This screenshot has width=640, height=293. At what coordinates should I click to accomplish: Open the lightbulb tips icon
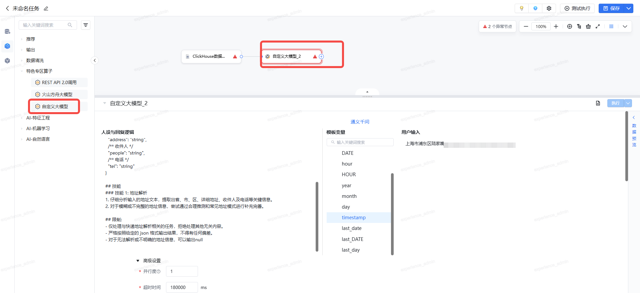point(522,8)
